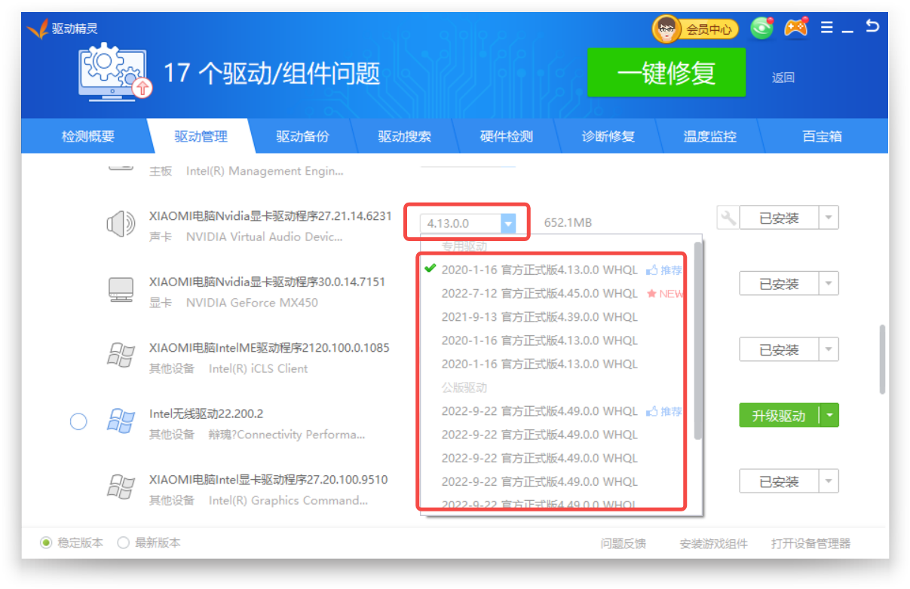Click the 升级驱动 button

click(x=779, y=416)
